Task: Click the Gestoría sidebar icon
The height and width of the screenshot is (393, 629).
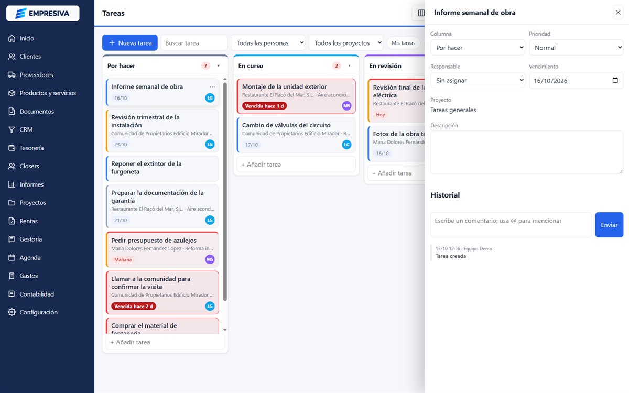Action: click(12, 239)
